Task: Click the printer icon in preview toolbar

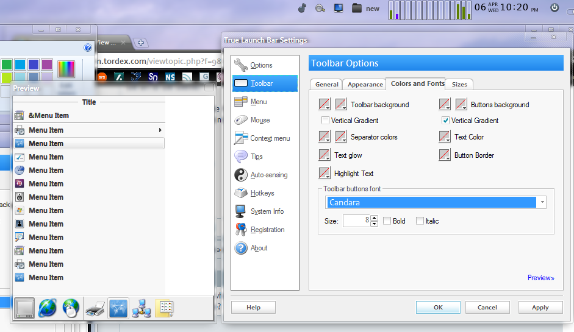Action: (x=95, y=308)
